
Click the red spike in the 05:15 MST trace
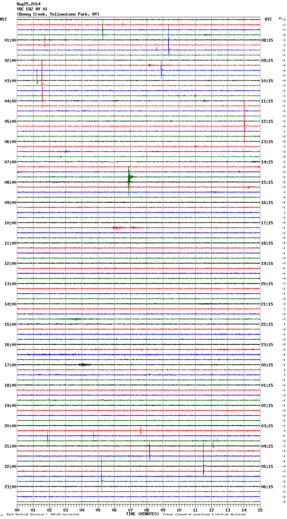tap(245, 126)
